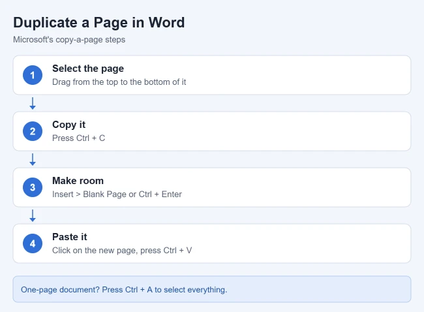
Task: Click "Click on the new page, press Ctrl + V"
Action: coord(122,250)
